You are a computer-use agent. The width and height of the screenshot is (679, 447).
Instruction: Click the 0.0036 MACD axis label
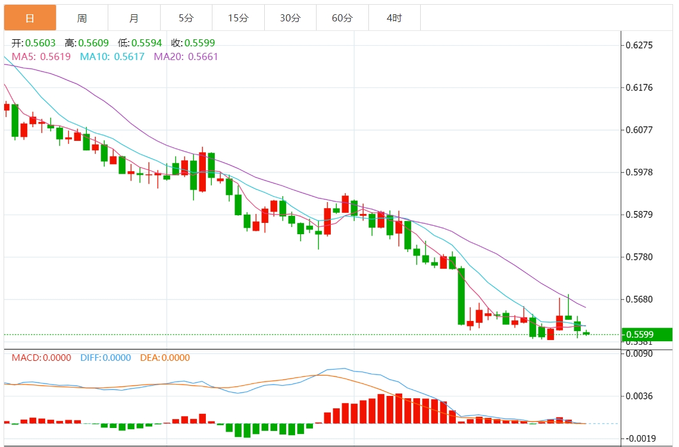click(x=639, y=396)
